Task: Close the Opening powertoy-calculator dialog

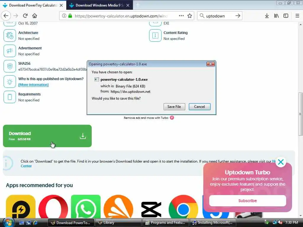Action: click(210, 64)
